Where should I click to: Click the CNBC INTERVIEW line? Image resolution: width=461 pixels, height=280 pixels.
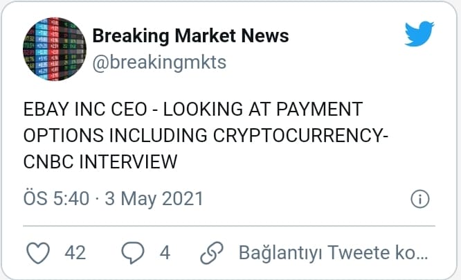tap(101, 162)
